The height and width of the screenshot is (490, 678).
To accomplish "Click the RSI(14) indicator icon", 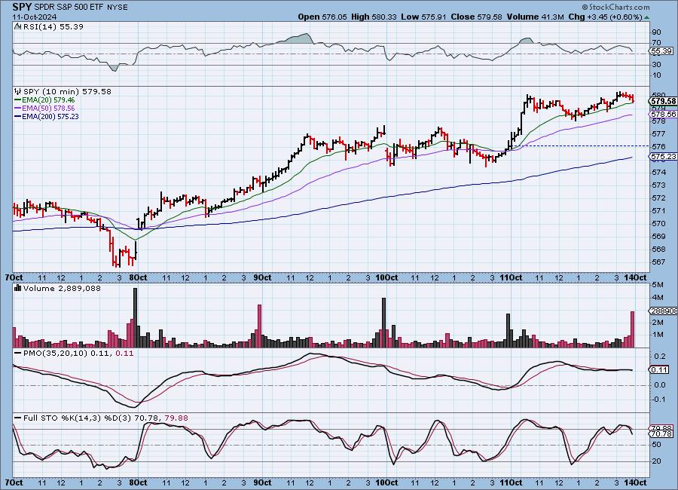I will [18, 26].
